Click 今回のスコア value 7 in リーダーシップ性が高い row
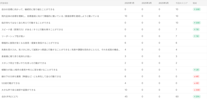This screenshot has height=99, width=207. [176, 36]
